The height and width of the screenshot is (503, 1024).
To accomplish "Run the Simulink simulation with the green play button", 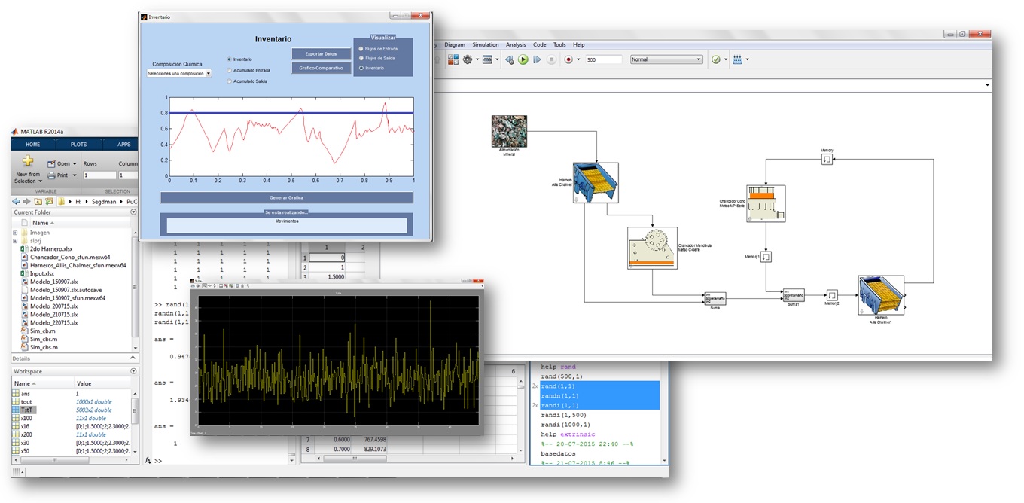I will tap(523, 59).
